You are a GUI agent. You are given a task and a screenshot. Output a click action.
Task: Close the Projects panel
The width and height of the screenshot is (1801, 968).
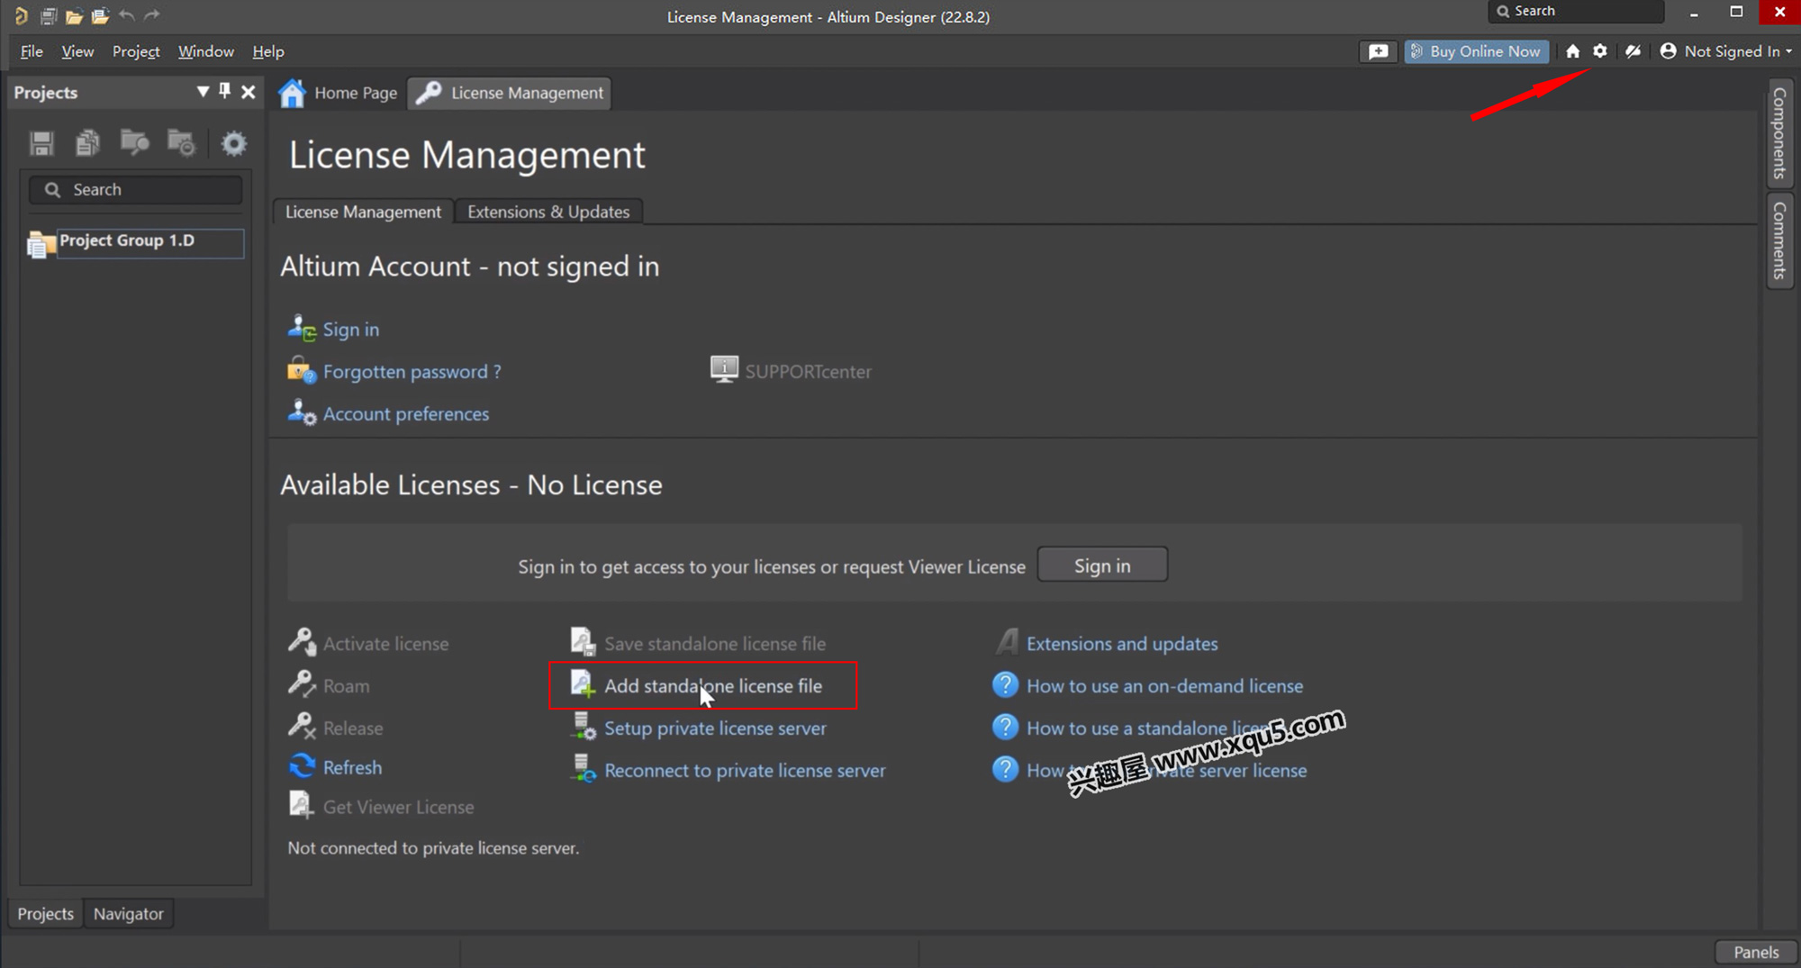(x=249, y=92)
